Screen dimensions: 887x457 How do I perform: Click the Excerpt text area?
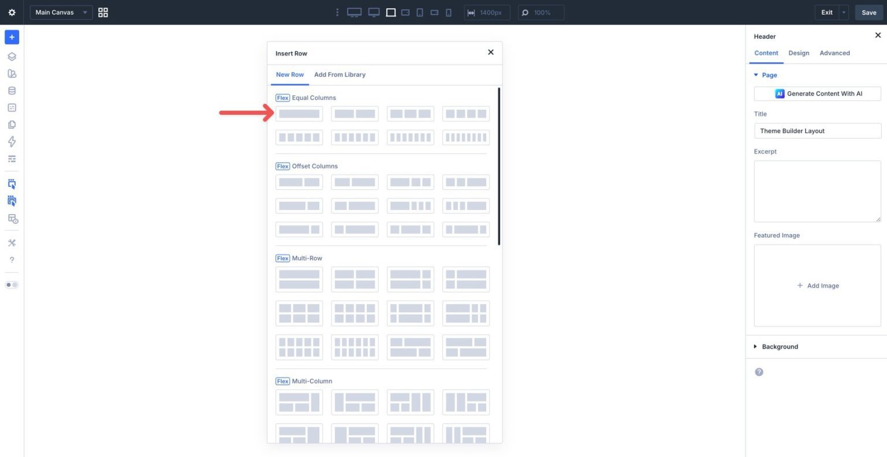(818, 191)
